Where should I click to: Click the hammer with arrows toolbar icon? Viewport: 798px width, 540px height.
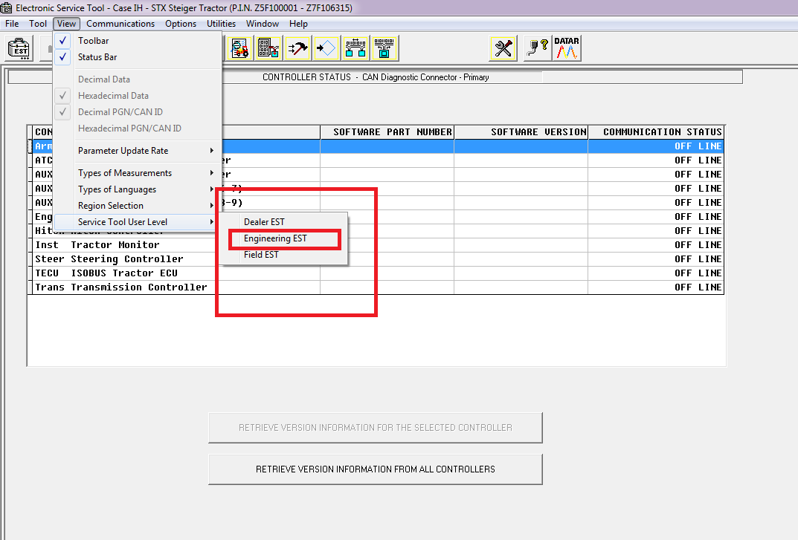click(297, 48)
